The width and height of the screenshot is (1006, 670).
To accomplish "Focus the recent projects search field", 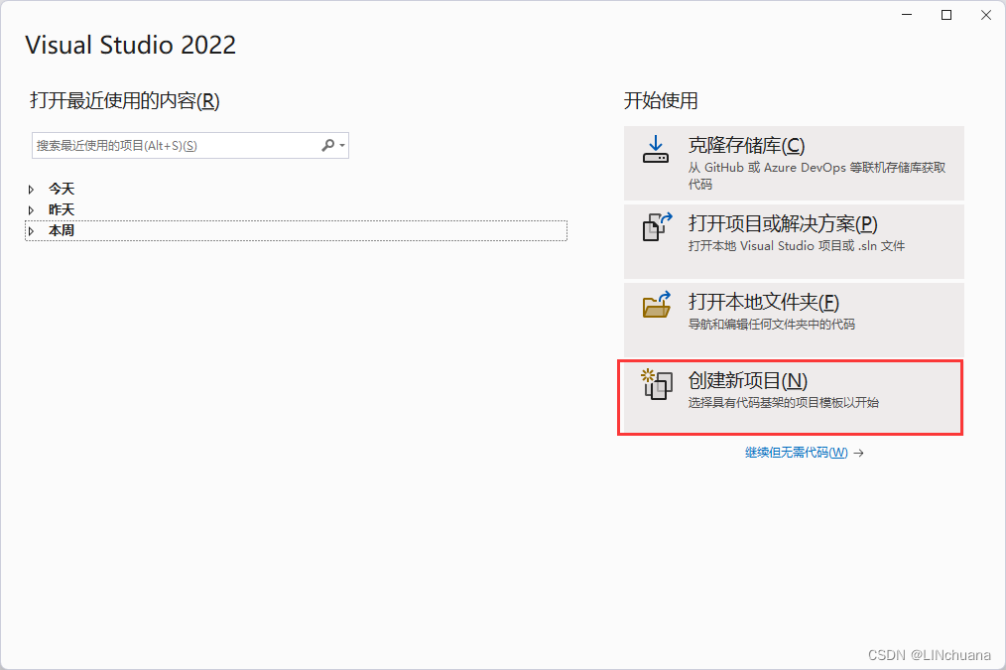I will pos(189,146).
